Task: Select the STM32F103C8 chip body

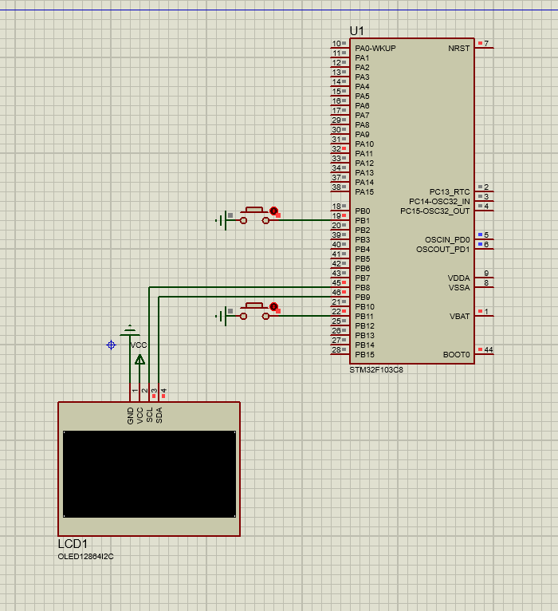Action: (x=412, y=201)
